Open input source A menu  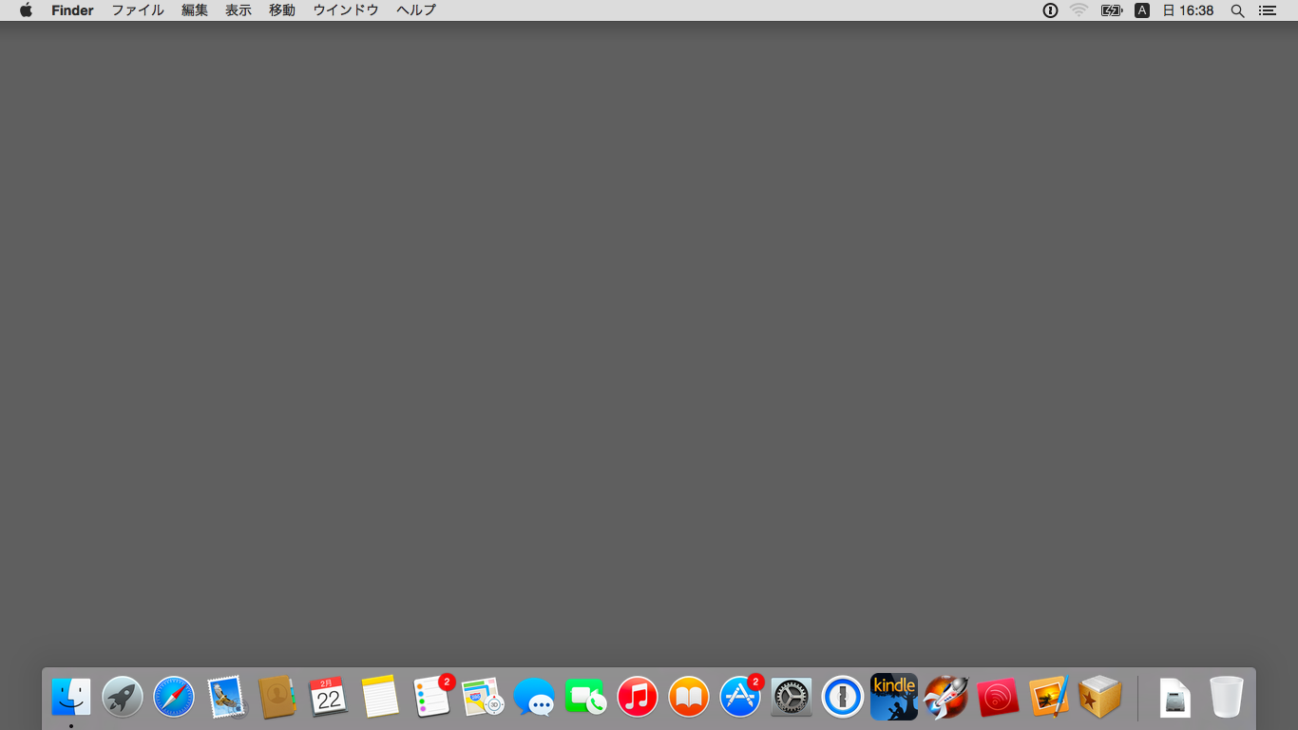pos(1142,10)
